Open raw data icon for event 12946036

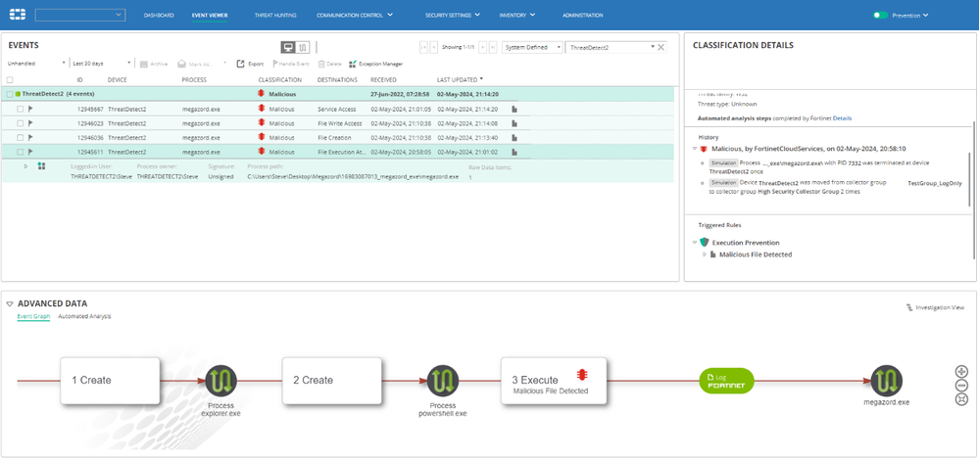(x=515, y=137)
